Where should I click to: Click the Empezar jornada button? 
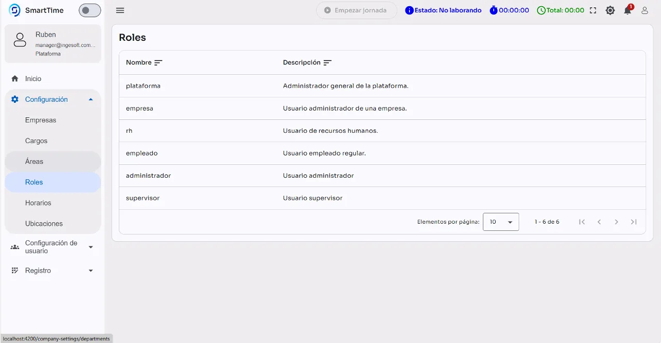(356, 10)
